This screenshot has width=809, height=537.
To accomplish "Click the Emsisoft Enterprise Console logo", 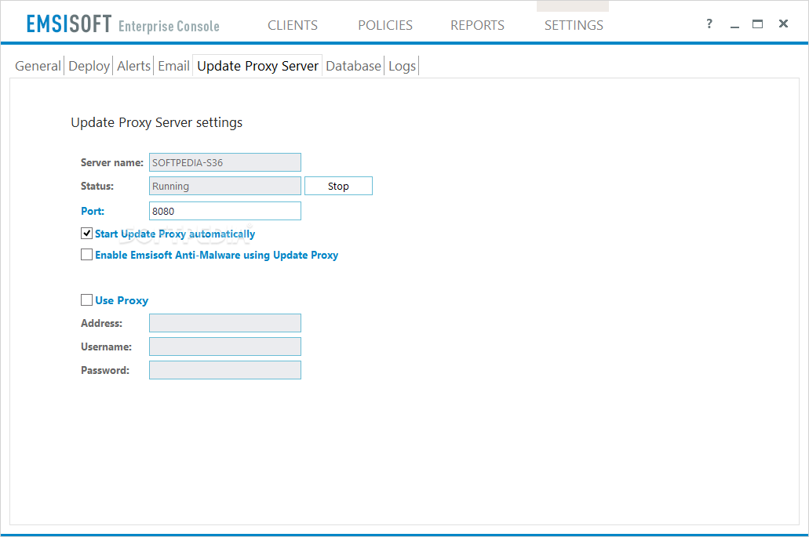I will [122, 24].
